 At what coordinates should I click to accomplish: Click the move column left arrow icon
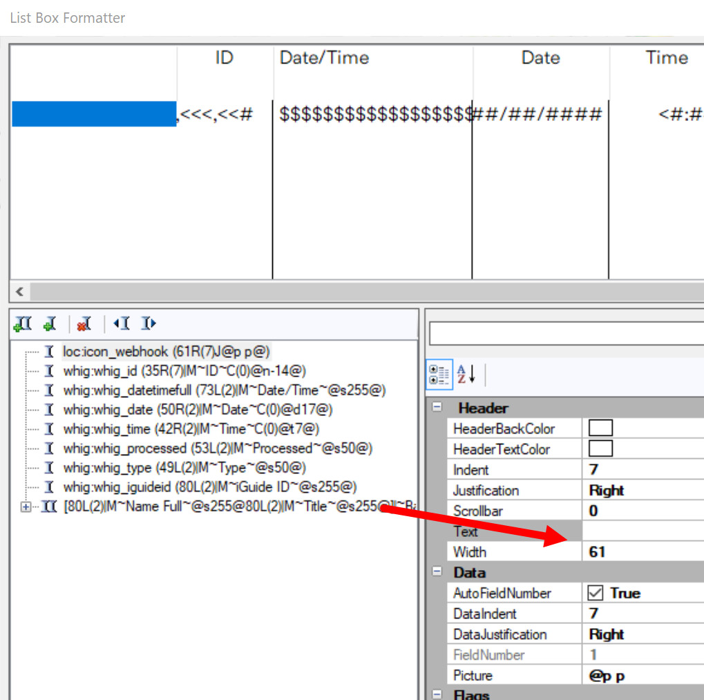121,323
